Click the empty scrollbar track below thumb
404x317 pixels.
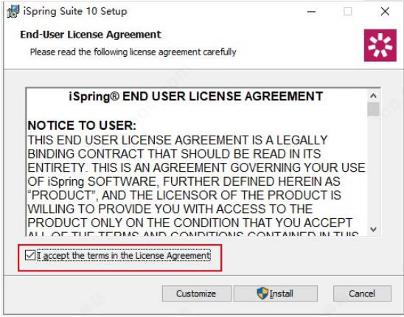point(373,170)
